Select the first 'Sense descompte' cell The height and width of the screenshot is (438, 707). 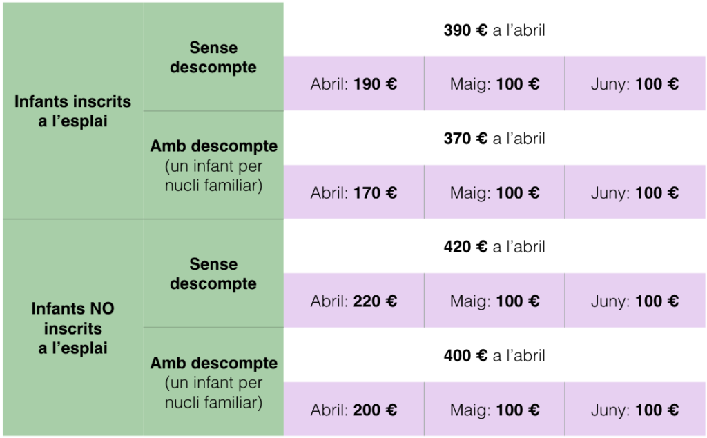click(213, 57)
